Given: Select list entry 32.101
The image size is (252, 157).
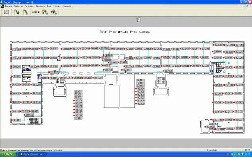Looking at the screenshot, I should [x=140, y=80].
